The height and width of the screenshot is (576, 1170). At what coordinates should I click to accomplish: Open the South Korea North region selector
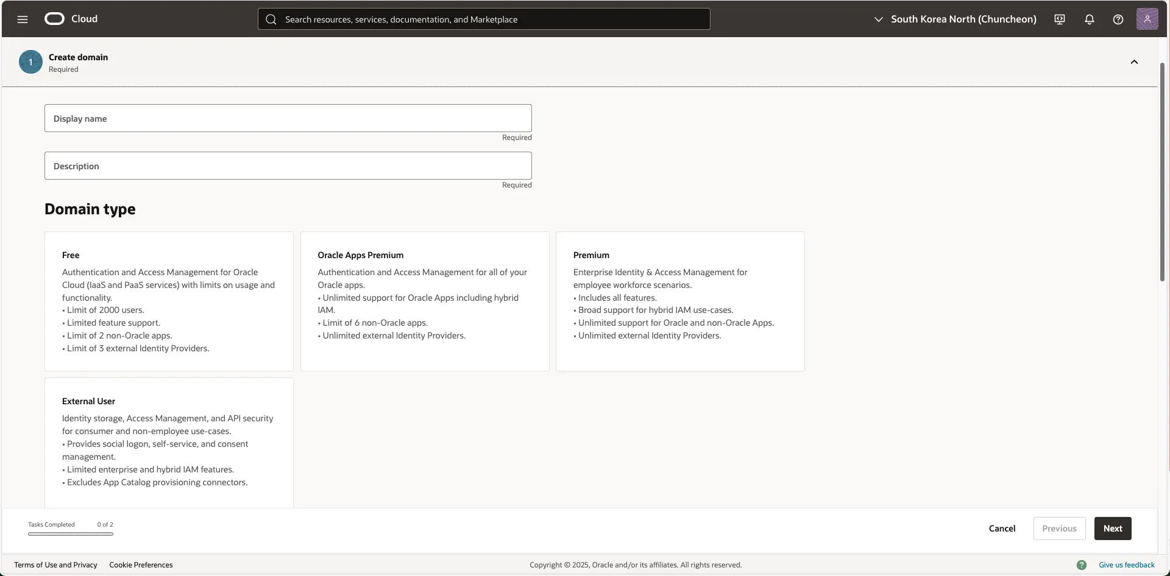coord(955,19)
